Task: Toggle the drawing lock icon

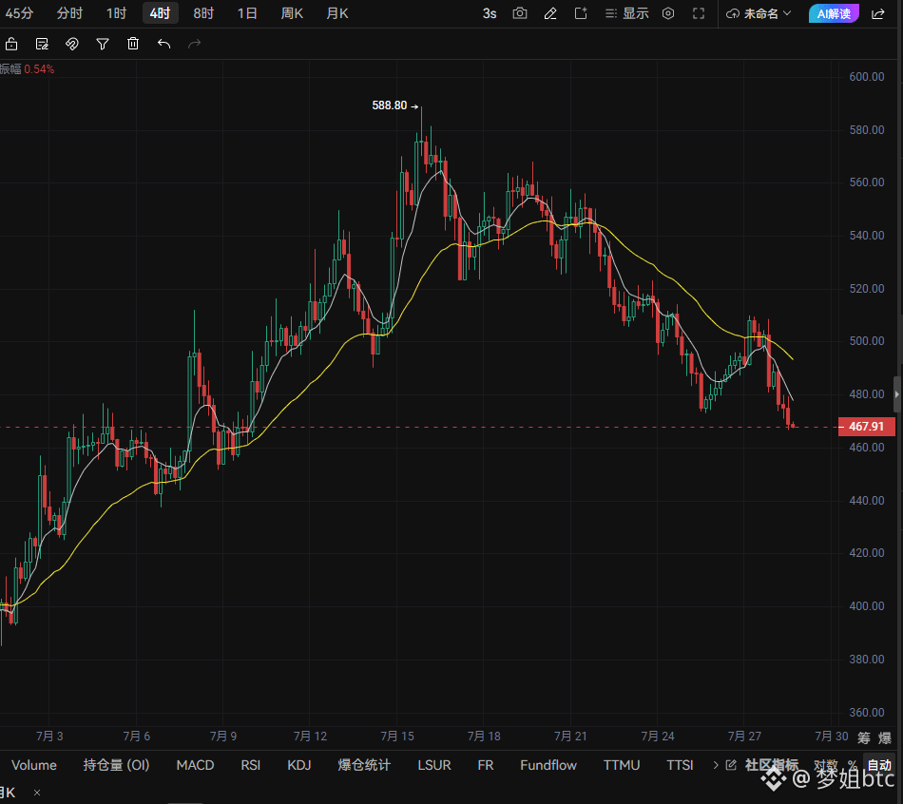Action: click(x=11, y=44)
